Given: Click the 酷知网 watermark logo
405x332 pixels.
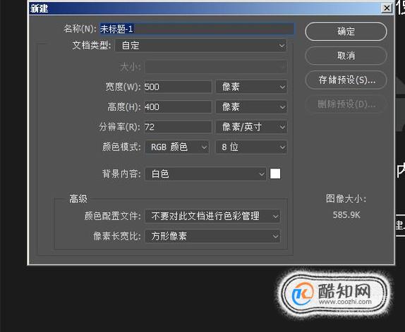Looking at the screenshot, I should click(x=334, y=294).
